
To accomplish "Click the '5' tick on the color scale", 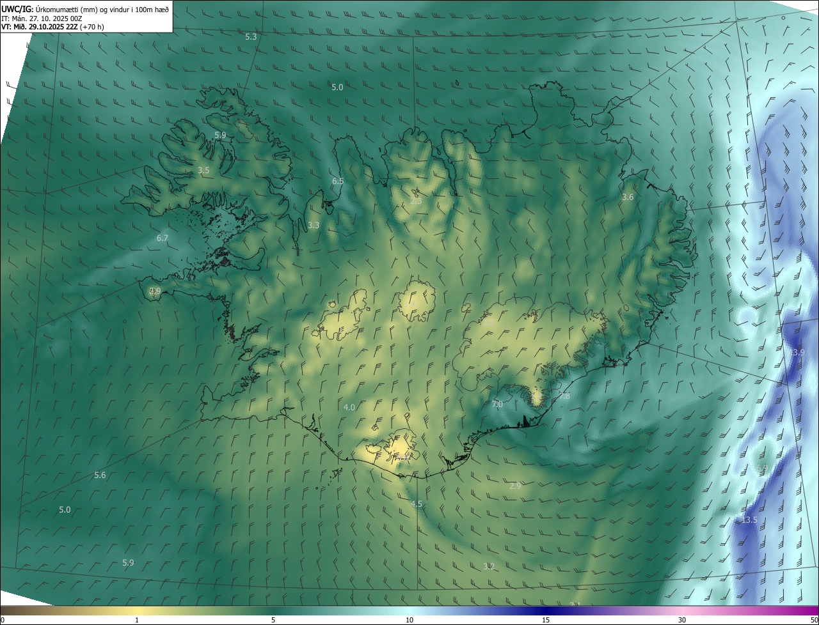I will pyautogui.click(x=273, y=621).
